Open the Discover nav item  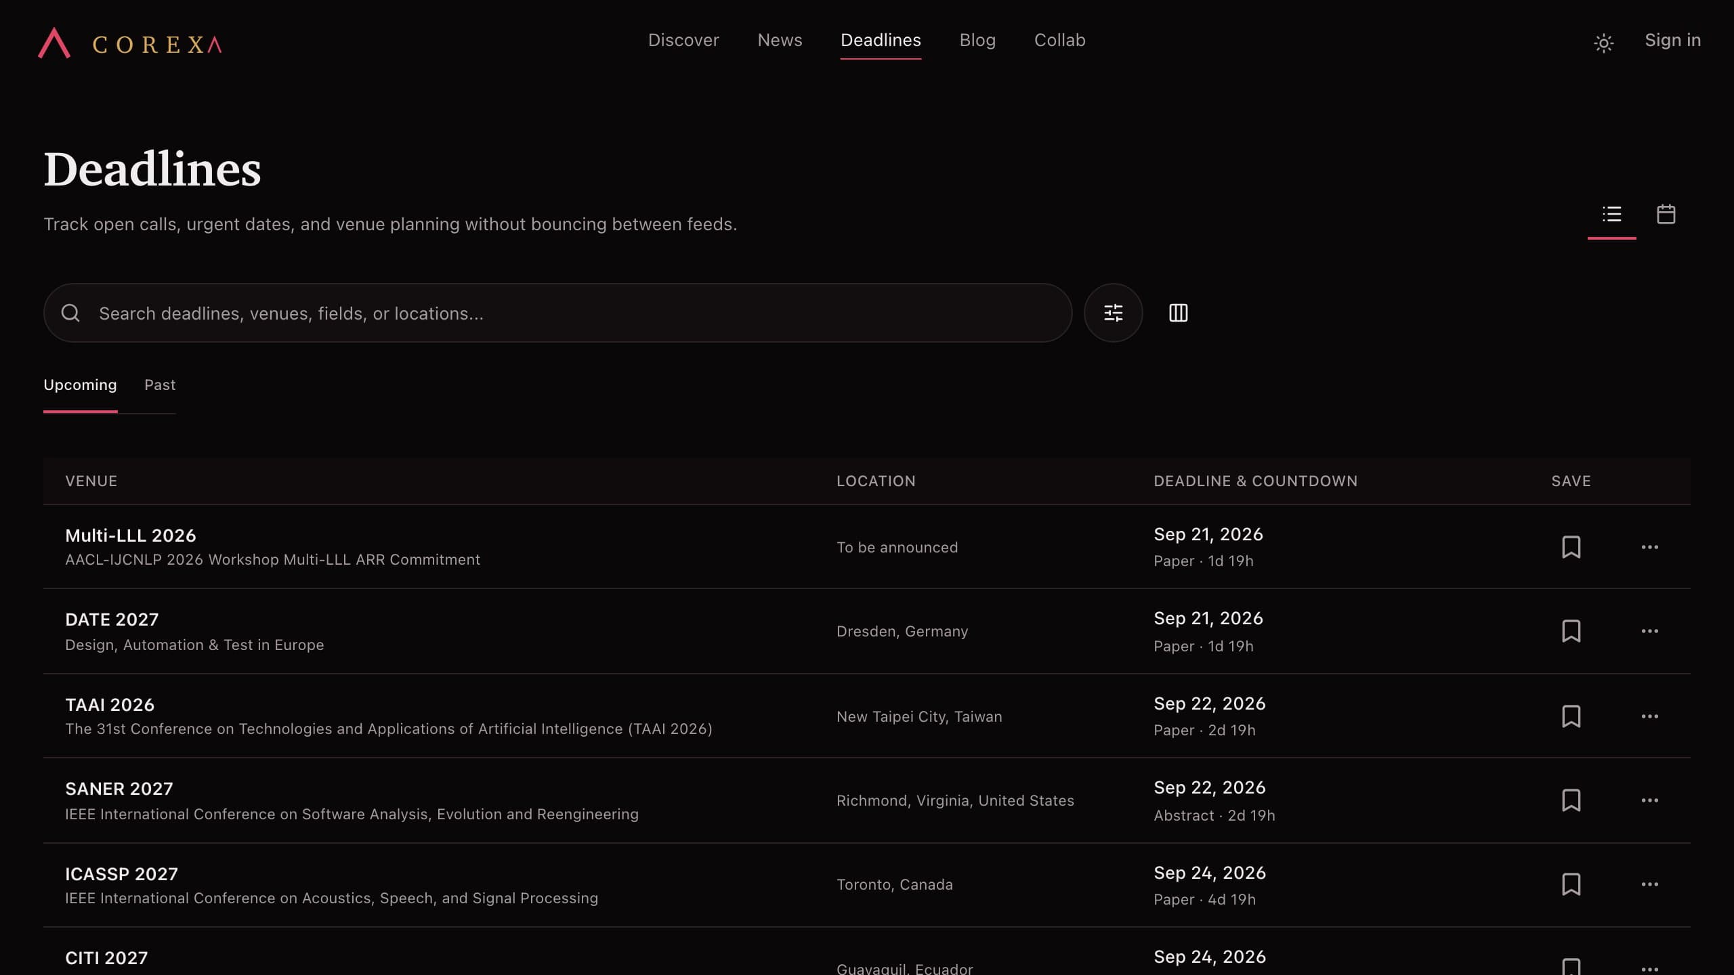click(x=683, y=41)
